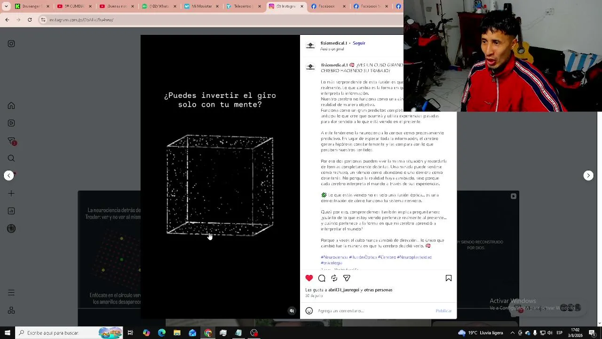Open 'Audio original' link
This screenshot has height=339, width=602.
(x=333, y=49)
